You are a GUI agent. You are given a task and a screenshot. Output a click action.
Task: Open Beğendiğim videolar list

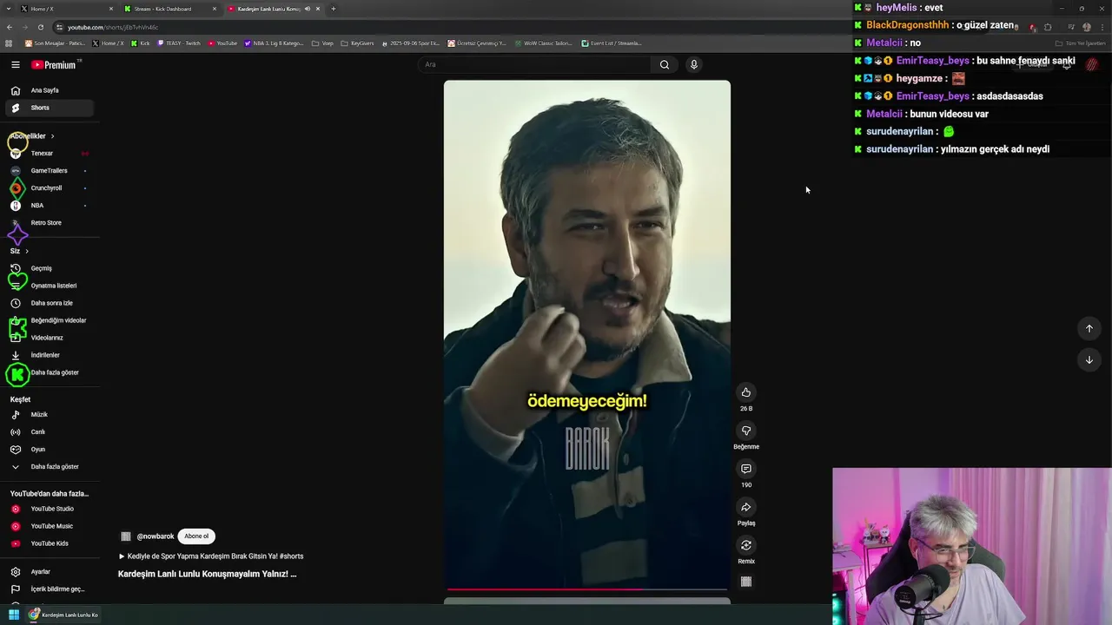tap(49, 320)
